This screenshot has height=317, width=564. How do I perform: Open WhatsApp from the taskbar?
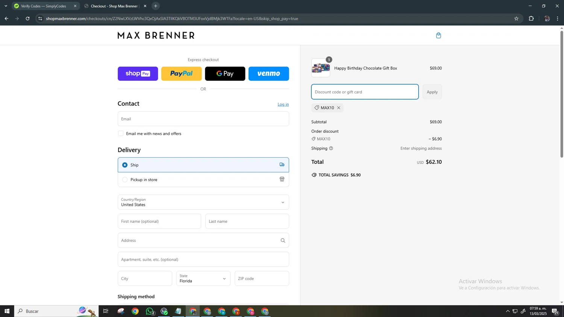coord(150,311)
